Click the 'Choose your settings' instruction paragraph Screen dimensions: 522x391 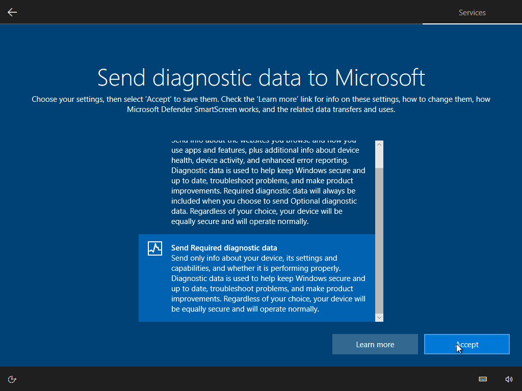(x=261, y=104)
